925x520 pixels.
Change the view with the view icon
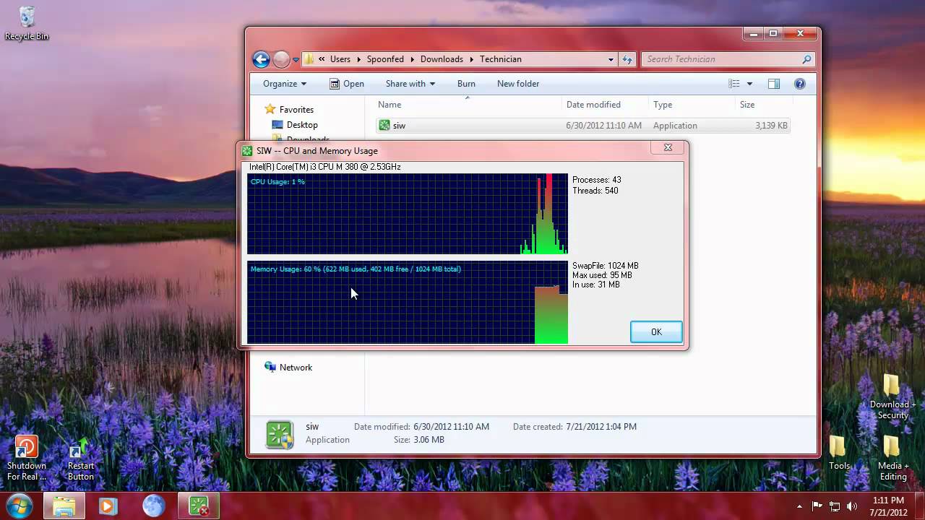coord(734,84)
